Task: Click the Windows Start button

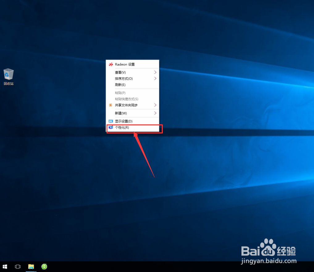Action: pos(5,266)
